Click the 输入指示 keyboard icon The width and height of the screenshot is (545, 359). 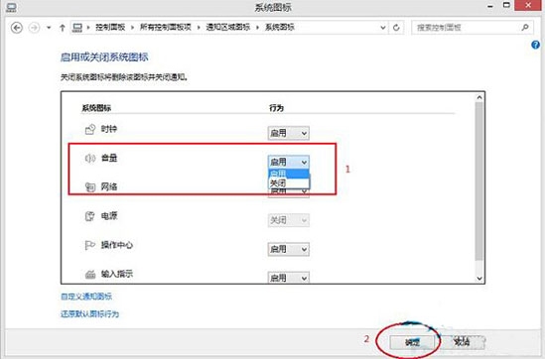click(x=90, y=275)
